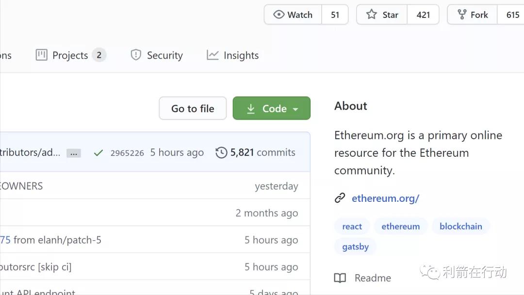View the 5,821 commits history

click(256, 152)
